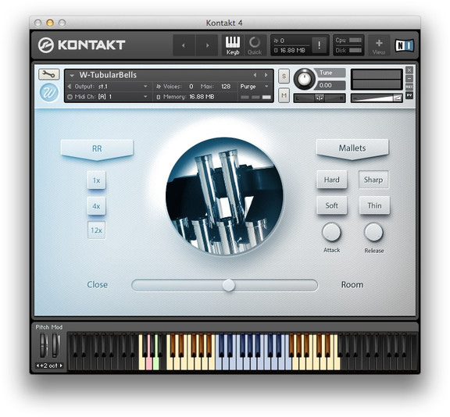Click the Memory 16.88 MB readout

[x=202, y=97]
